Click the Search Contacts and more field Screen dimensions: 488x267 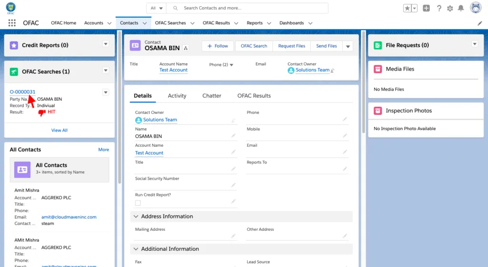[247, 8]
